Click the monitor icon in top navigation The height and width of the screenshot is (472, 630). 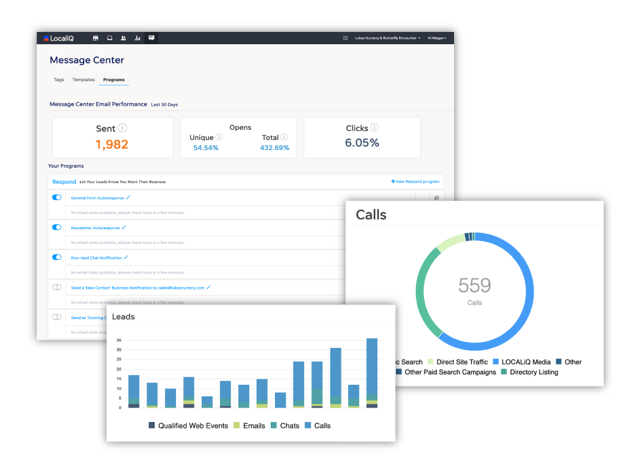point(109,37)
